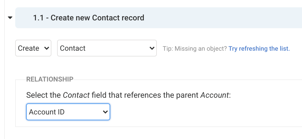The image size is (302, 139).
Task: Collapse step 1.1 using the disclosure triangle
Action: pos(10,18)
